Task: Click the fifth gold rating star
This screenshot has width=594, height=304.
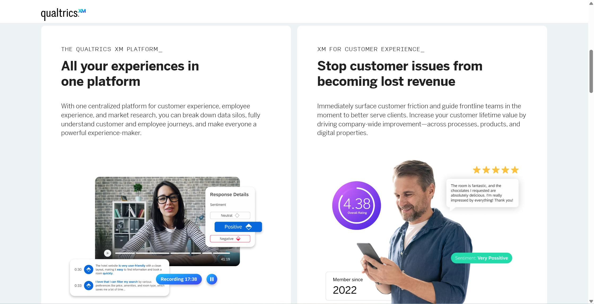Action: pyautogui.click(x=515, y=170)
